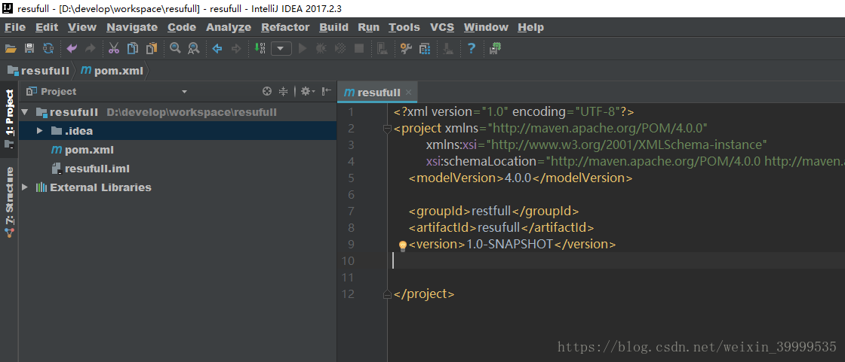Image resolution: width=845 pixels, height=362 pixels.
Task: Click the Redo arrow icon
Action: [x=90, y=49]
